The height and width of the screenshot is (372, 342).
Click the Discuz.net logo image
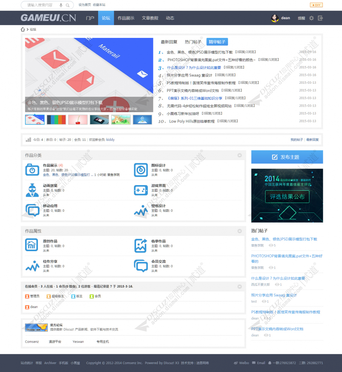(36, 327)
